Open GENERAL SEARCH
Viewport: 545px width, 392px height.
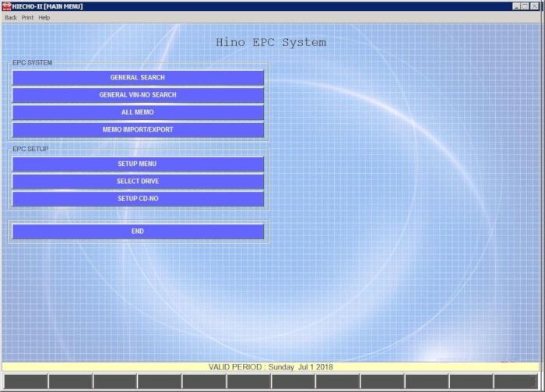click(x=138, y=78)
